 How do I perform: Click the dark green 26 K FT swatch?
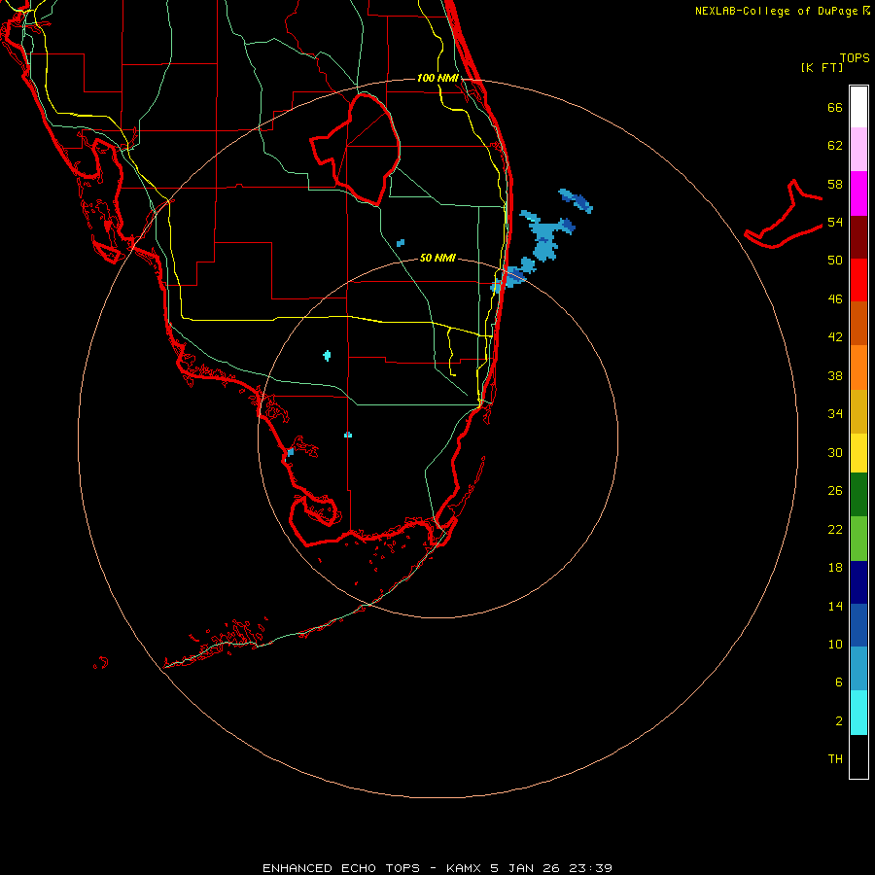[858, 495]
